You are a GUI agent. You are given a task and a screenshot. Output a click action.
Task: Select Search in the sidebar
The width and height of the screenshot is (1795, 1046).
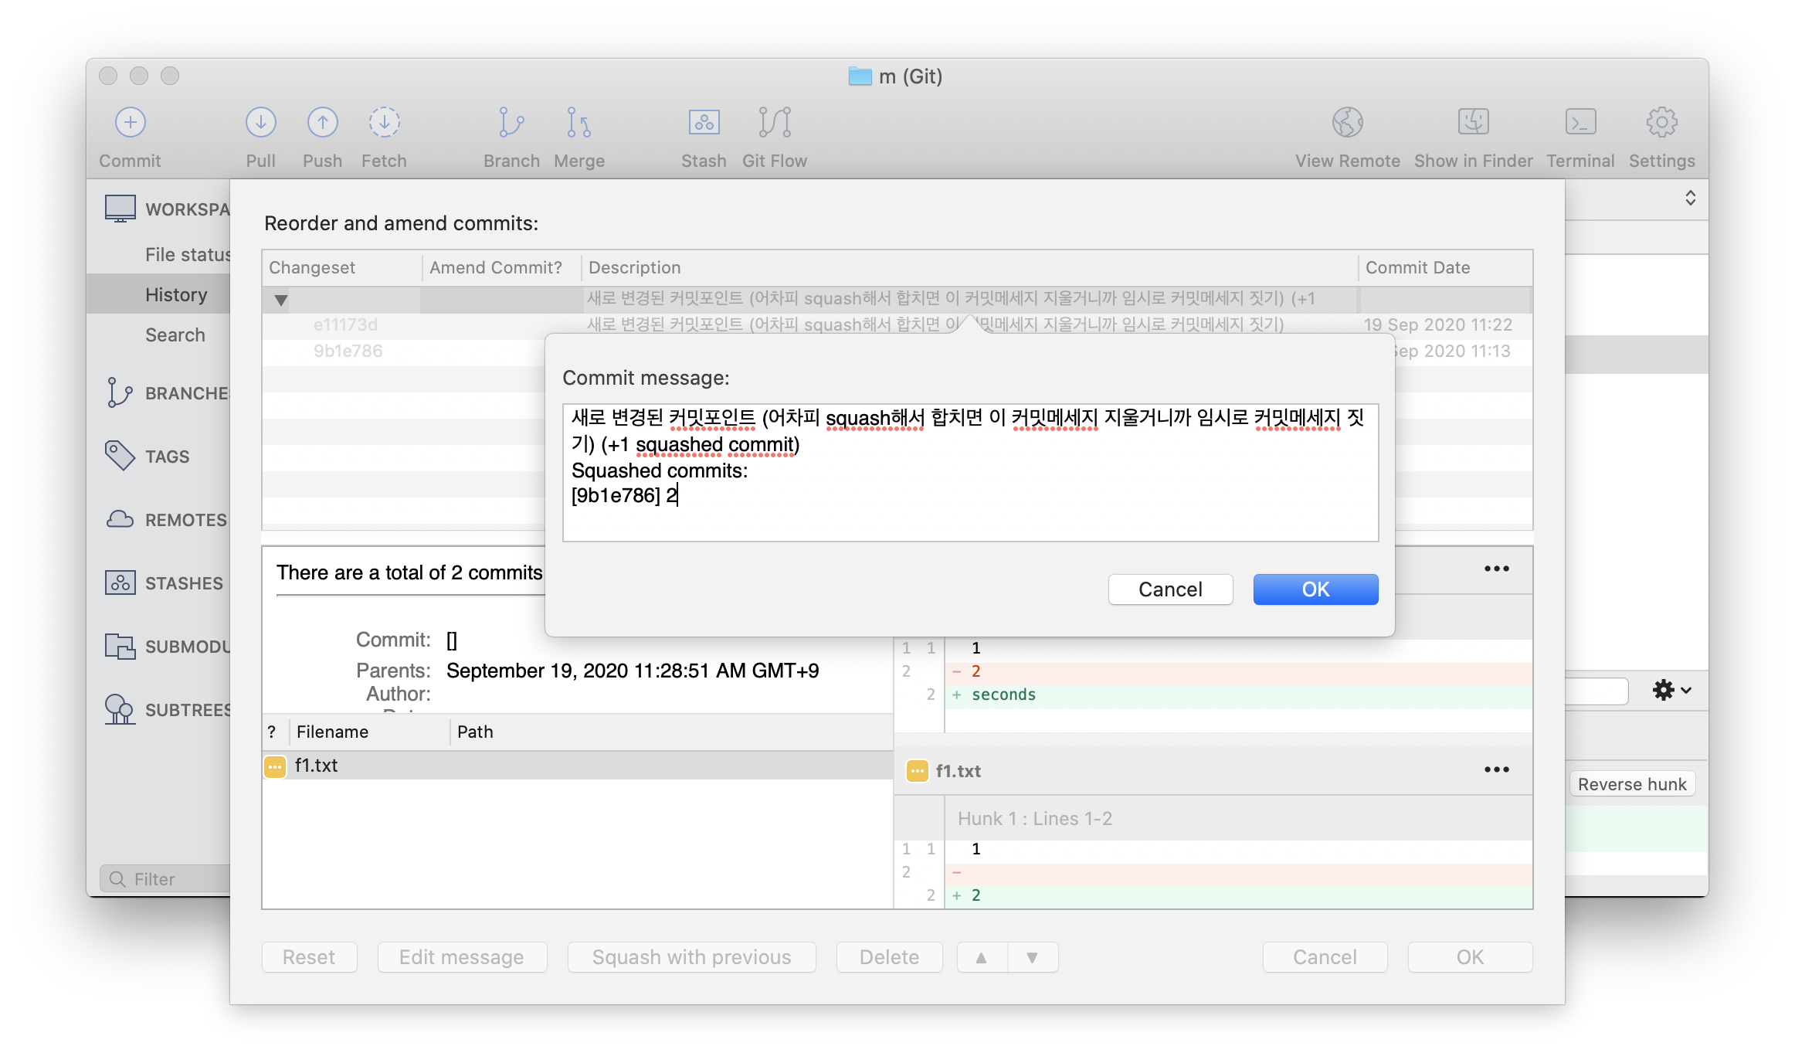click(x=175, y=335)
